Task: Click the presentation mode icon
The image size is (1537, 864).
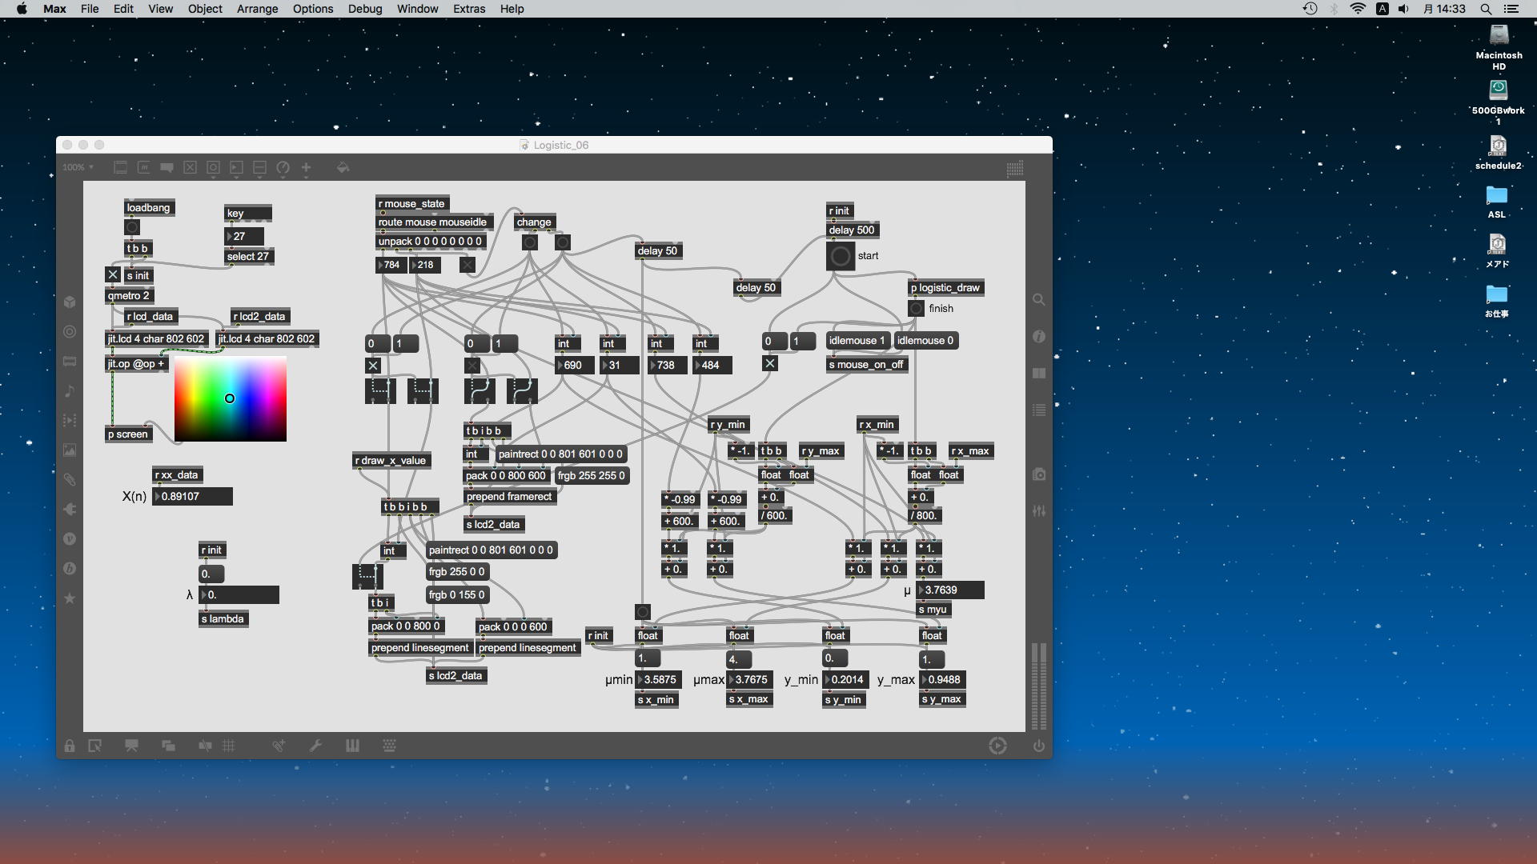Action: coord(131,746)
